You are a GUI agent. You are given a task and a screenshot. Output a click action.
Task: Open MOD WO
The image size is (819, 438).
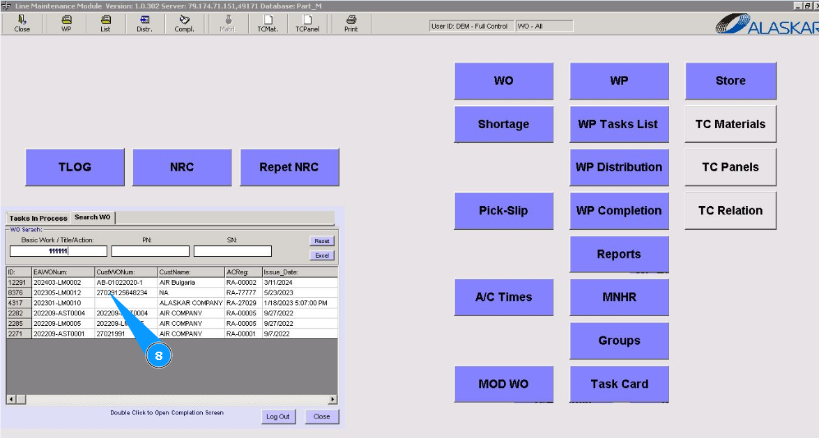tap(503, 384)
